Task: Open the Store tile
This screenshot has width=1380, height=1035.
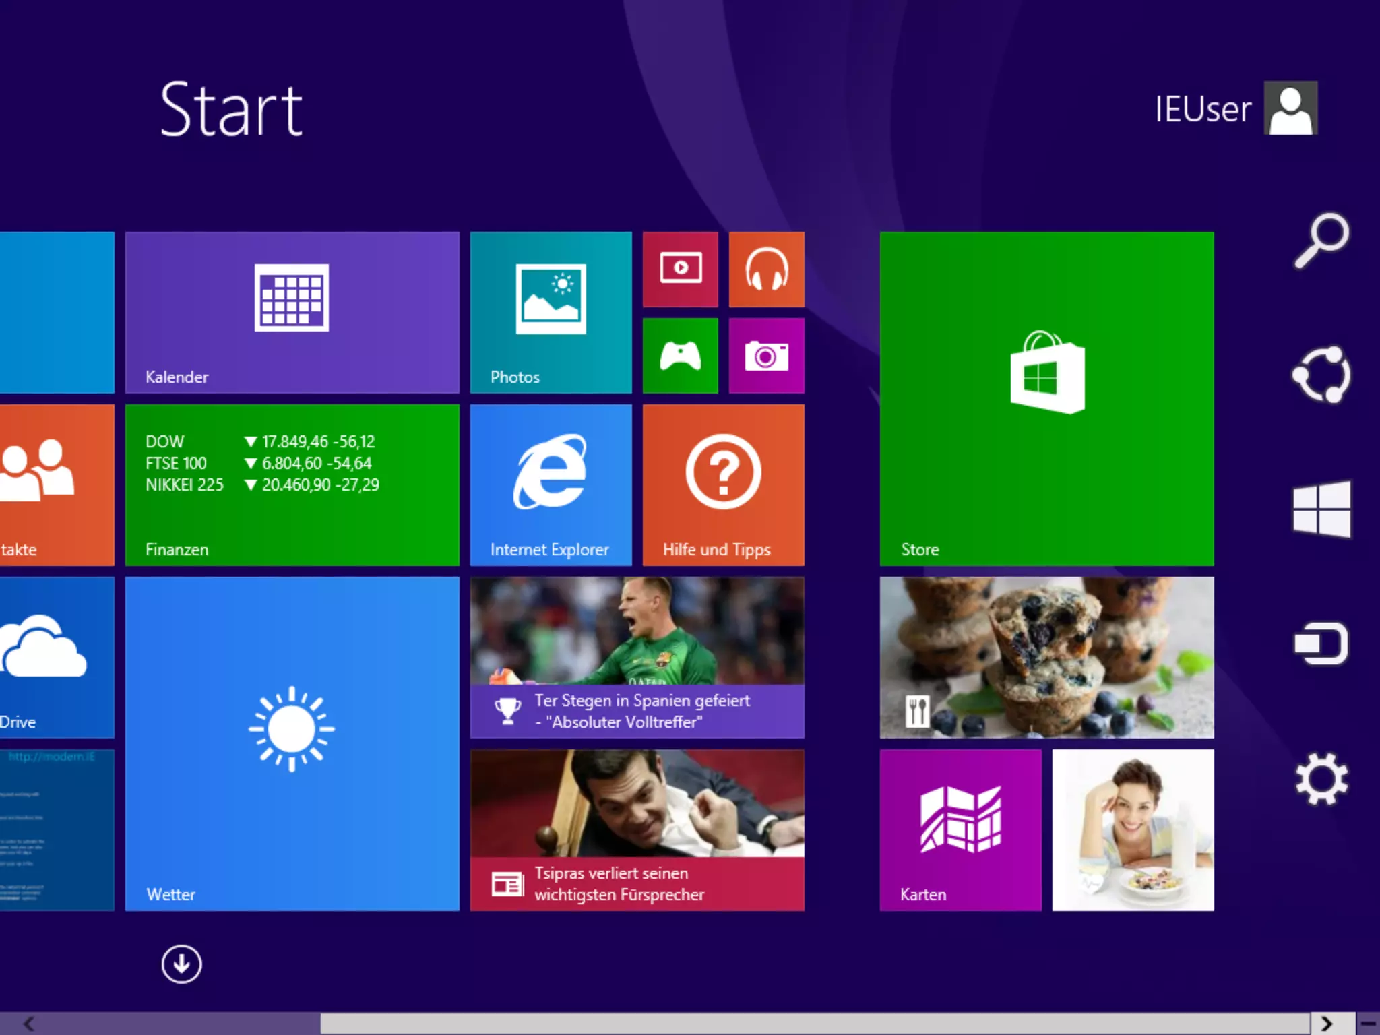Action: point(1046,398)
